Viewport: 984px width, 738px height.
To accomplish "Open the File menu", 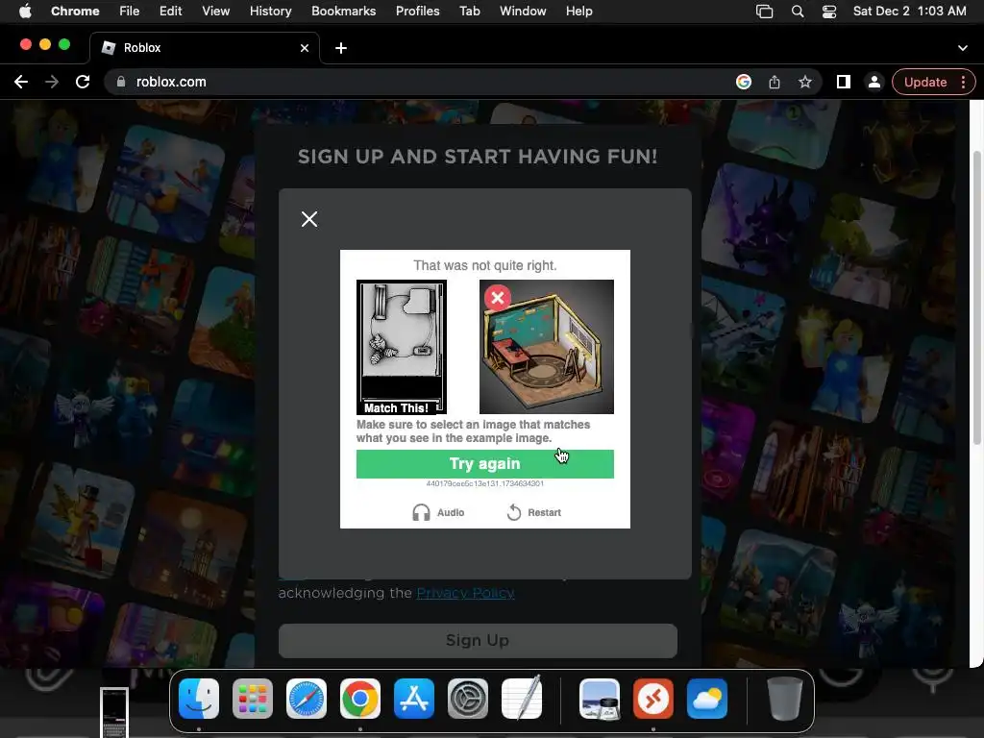I will click(130, 12).
